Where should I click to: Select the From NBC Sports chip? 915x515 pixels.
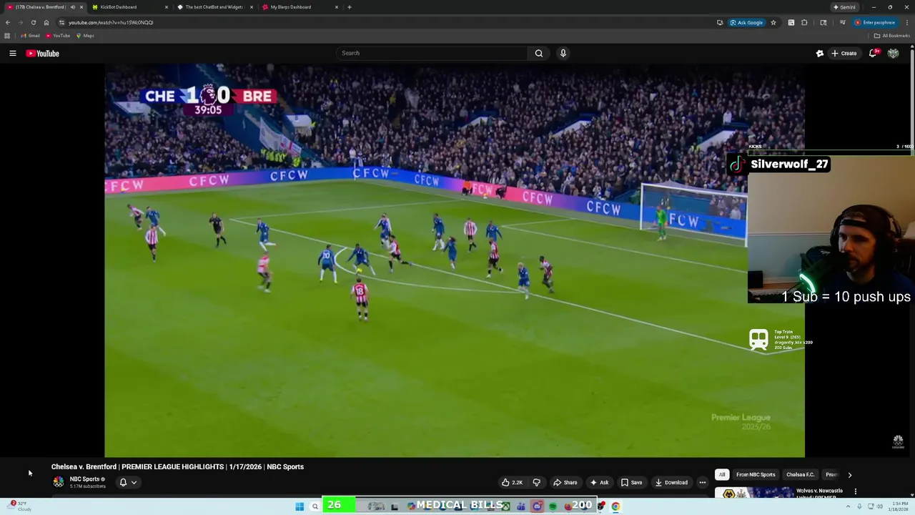click(756, 474)
